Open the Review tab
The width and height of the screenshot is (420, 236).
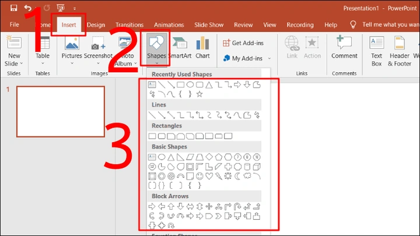[x=243, y=25]
